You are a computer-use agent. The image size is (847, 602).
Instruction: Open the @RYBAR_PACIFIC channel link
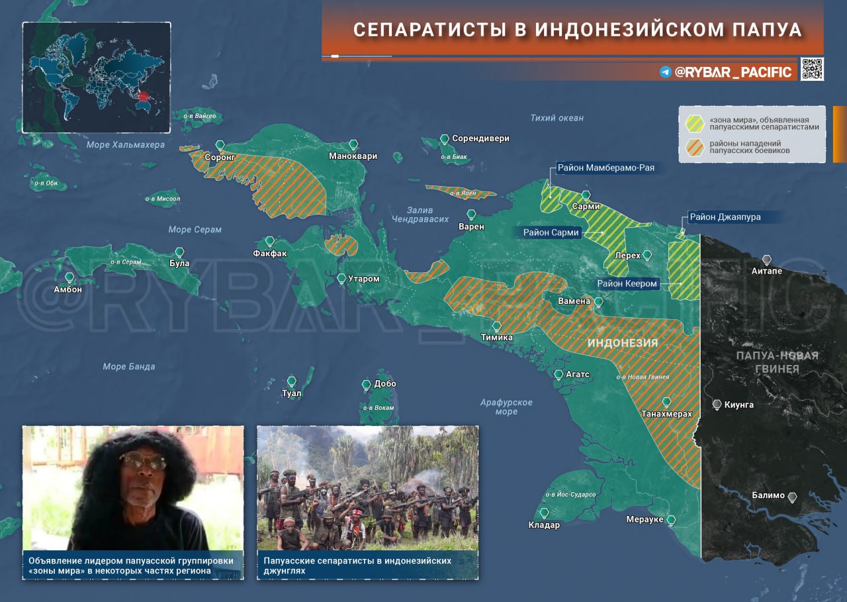(x=733, y=72)
